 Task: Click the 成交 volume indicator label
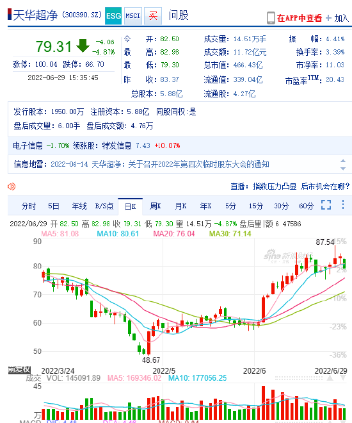(x=33, y=378)
